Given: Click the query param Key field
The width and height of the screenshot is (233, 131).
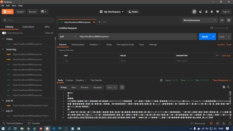Looking at the screenshot, I should point(91,61).
